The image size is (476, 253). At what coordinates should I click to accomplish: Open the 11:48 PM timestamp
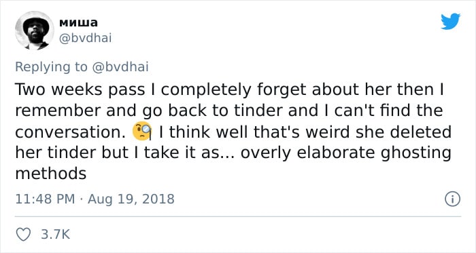45,199
